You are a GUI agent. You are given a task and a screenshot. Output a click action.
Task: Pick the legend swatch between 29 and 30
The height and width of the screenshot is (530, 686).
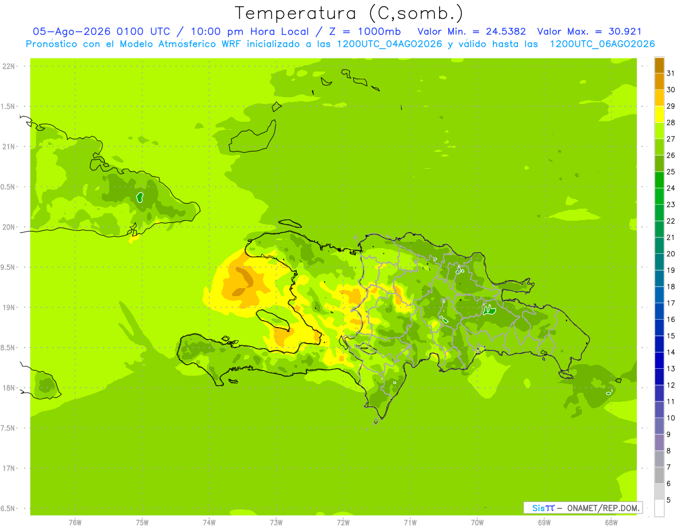tap(659, 98)
